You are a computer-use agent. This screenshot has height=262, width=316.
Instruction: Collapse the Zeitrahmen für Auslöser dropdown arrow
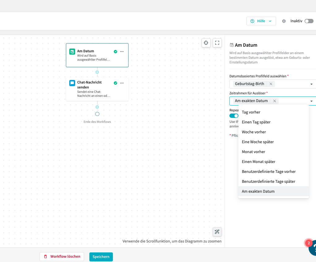coord(311,101)
